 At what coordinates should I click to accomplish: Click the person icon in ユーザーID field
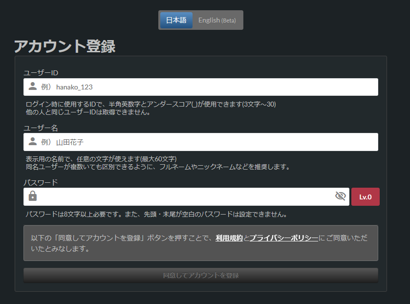point(33,86)
